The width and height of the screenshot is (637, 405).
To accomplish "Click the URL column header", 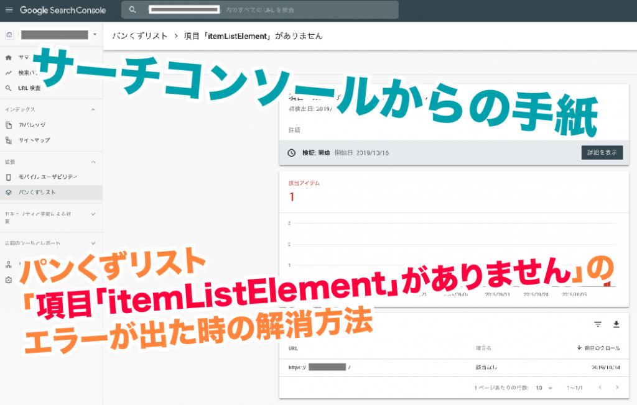I will (x=293, y=348).
